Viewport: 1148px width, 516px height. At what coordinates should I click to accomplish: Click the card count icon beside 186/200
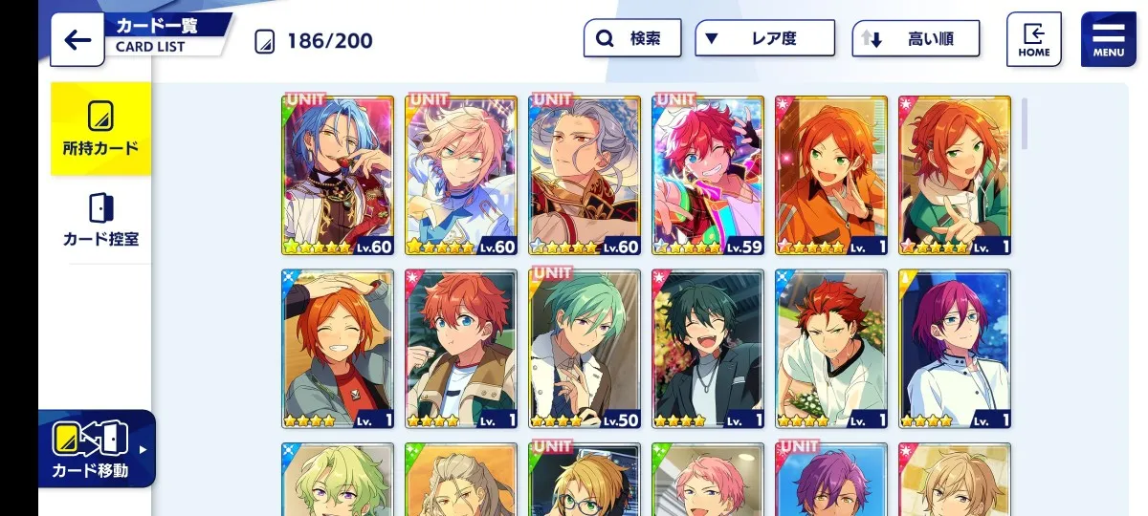click(x=266, y=41)
